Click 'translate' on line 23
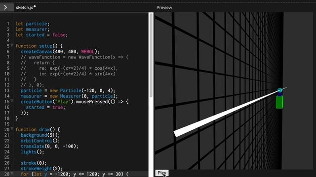The width and height of the screenshot is (316, 177). click(x=33, y=147)
